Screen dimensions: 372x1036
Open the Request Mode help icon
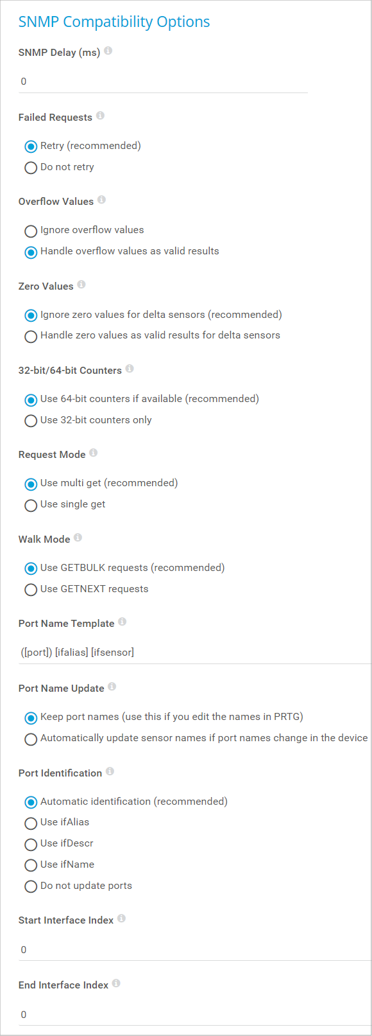pos(93,453)
